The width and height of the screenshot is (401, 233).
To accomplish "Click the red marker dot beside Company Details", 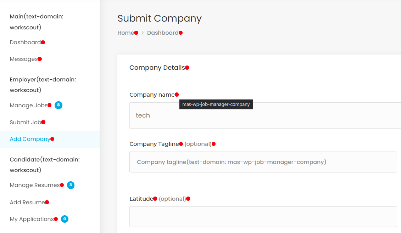I will click(x=187, y=68).
